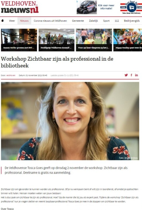
Task: Open the Bedrijvengids menu item
Action: point(132,21)
